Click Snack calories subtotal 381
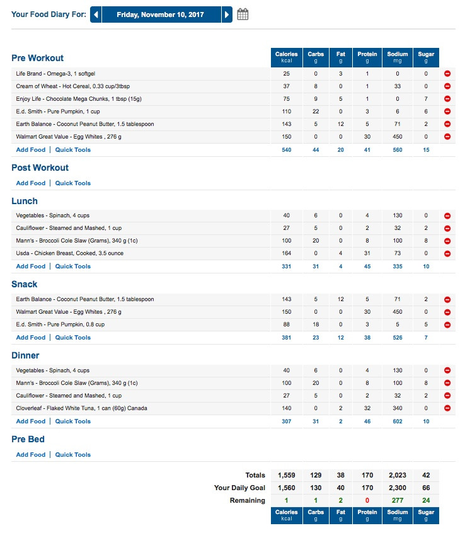The height and width of the screenshot is (533, 465). coord(287,338)
